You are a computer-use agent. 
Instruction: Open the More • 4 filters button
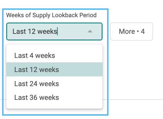pos(132,31)
